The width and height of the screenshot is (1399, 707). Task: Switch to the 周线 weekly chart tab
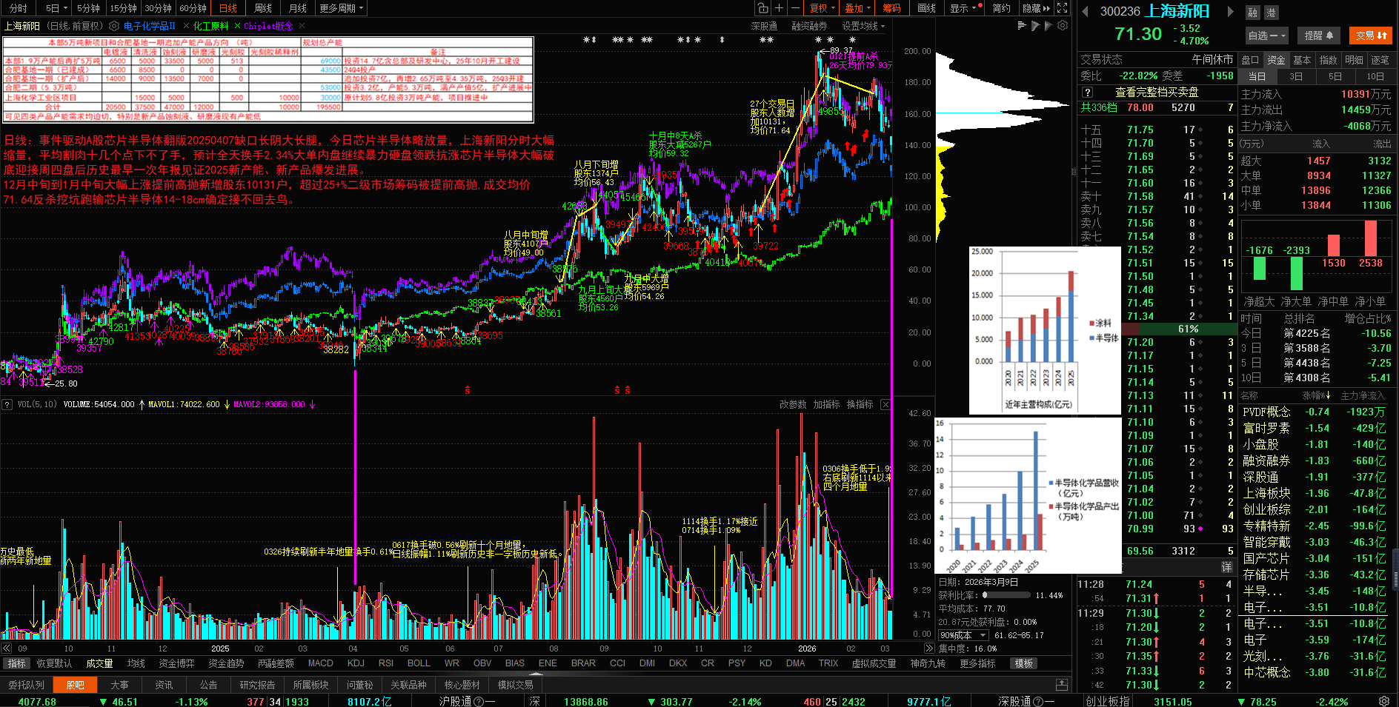click(x=263, y=8)
